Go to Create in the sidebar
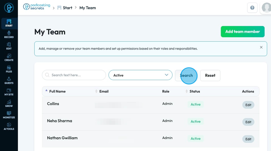This screenshot has height=151, width=271. (9, 58)
